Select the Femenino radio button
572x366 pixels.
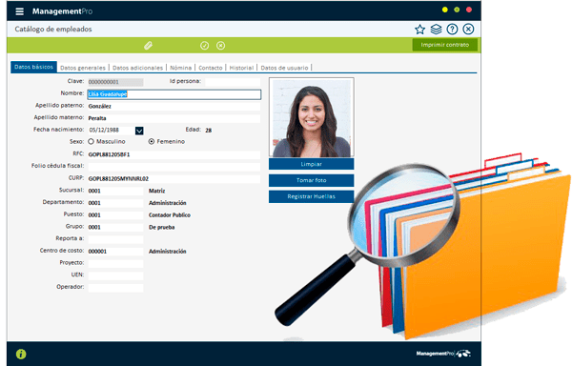[x=152, y=141]
